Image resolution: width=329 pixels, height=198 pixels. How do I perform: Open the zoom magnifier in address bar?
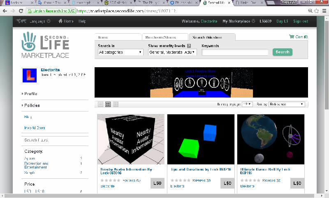(310, 11)
